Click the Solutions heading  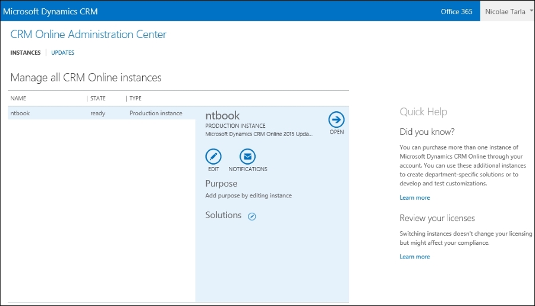click(x=223, y=215)
